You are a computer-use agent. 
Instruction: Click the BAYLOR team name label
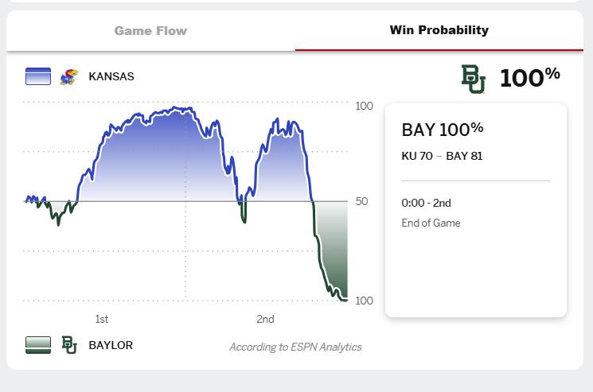[111, 345]
